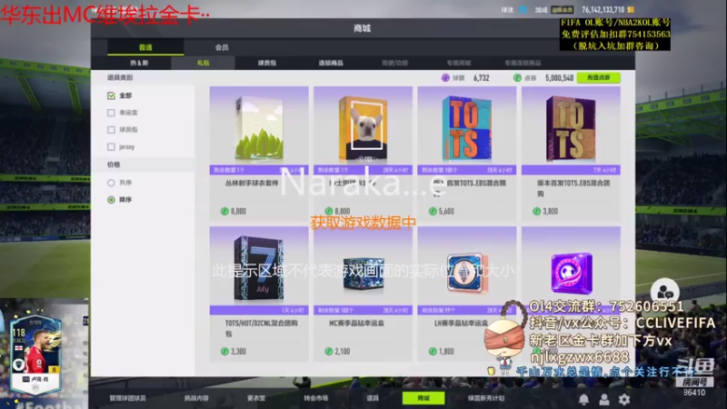Viewport: 727px width, 409px height.
Task: Click the 2,100 points price
Action: [x=343, y=352]
